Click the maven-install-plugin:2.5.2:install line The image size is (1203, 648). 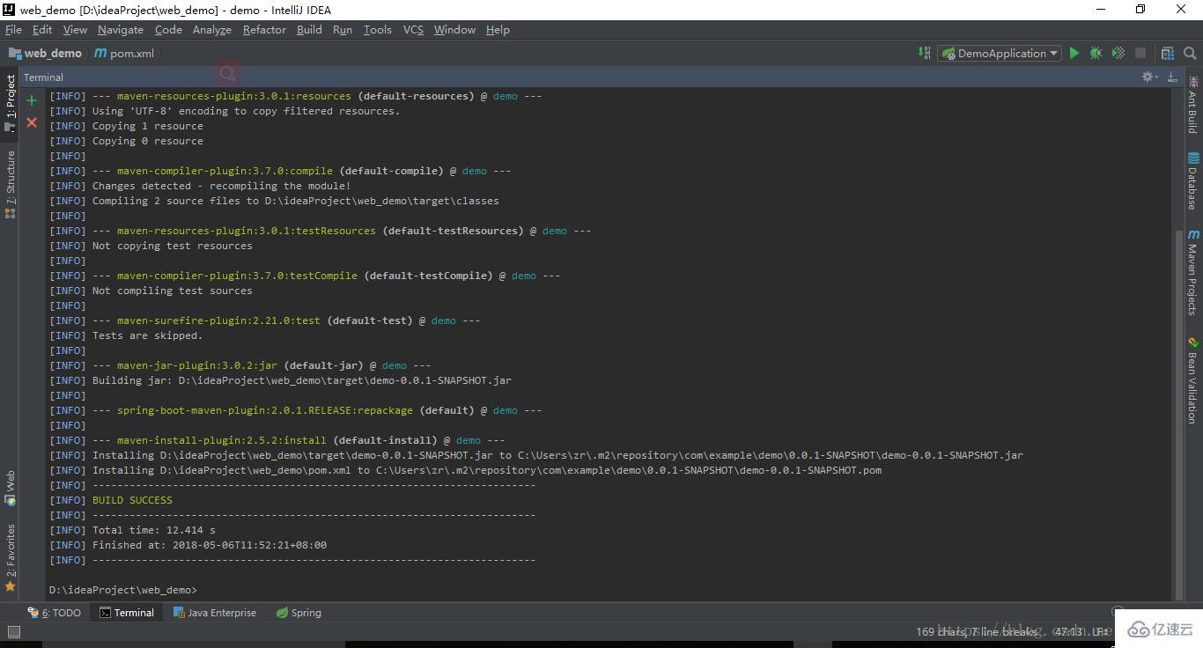click(277, 440)
